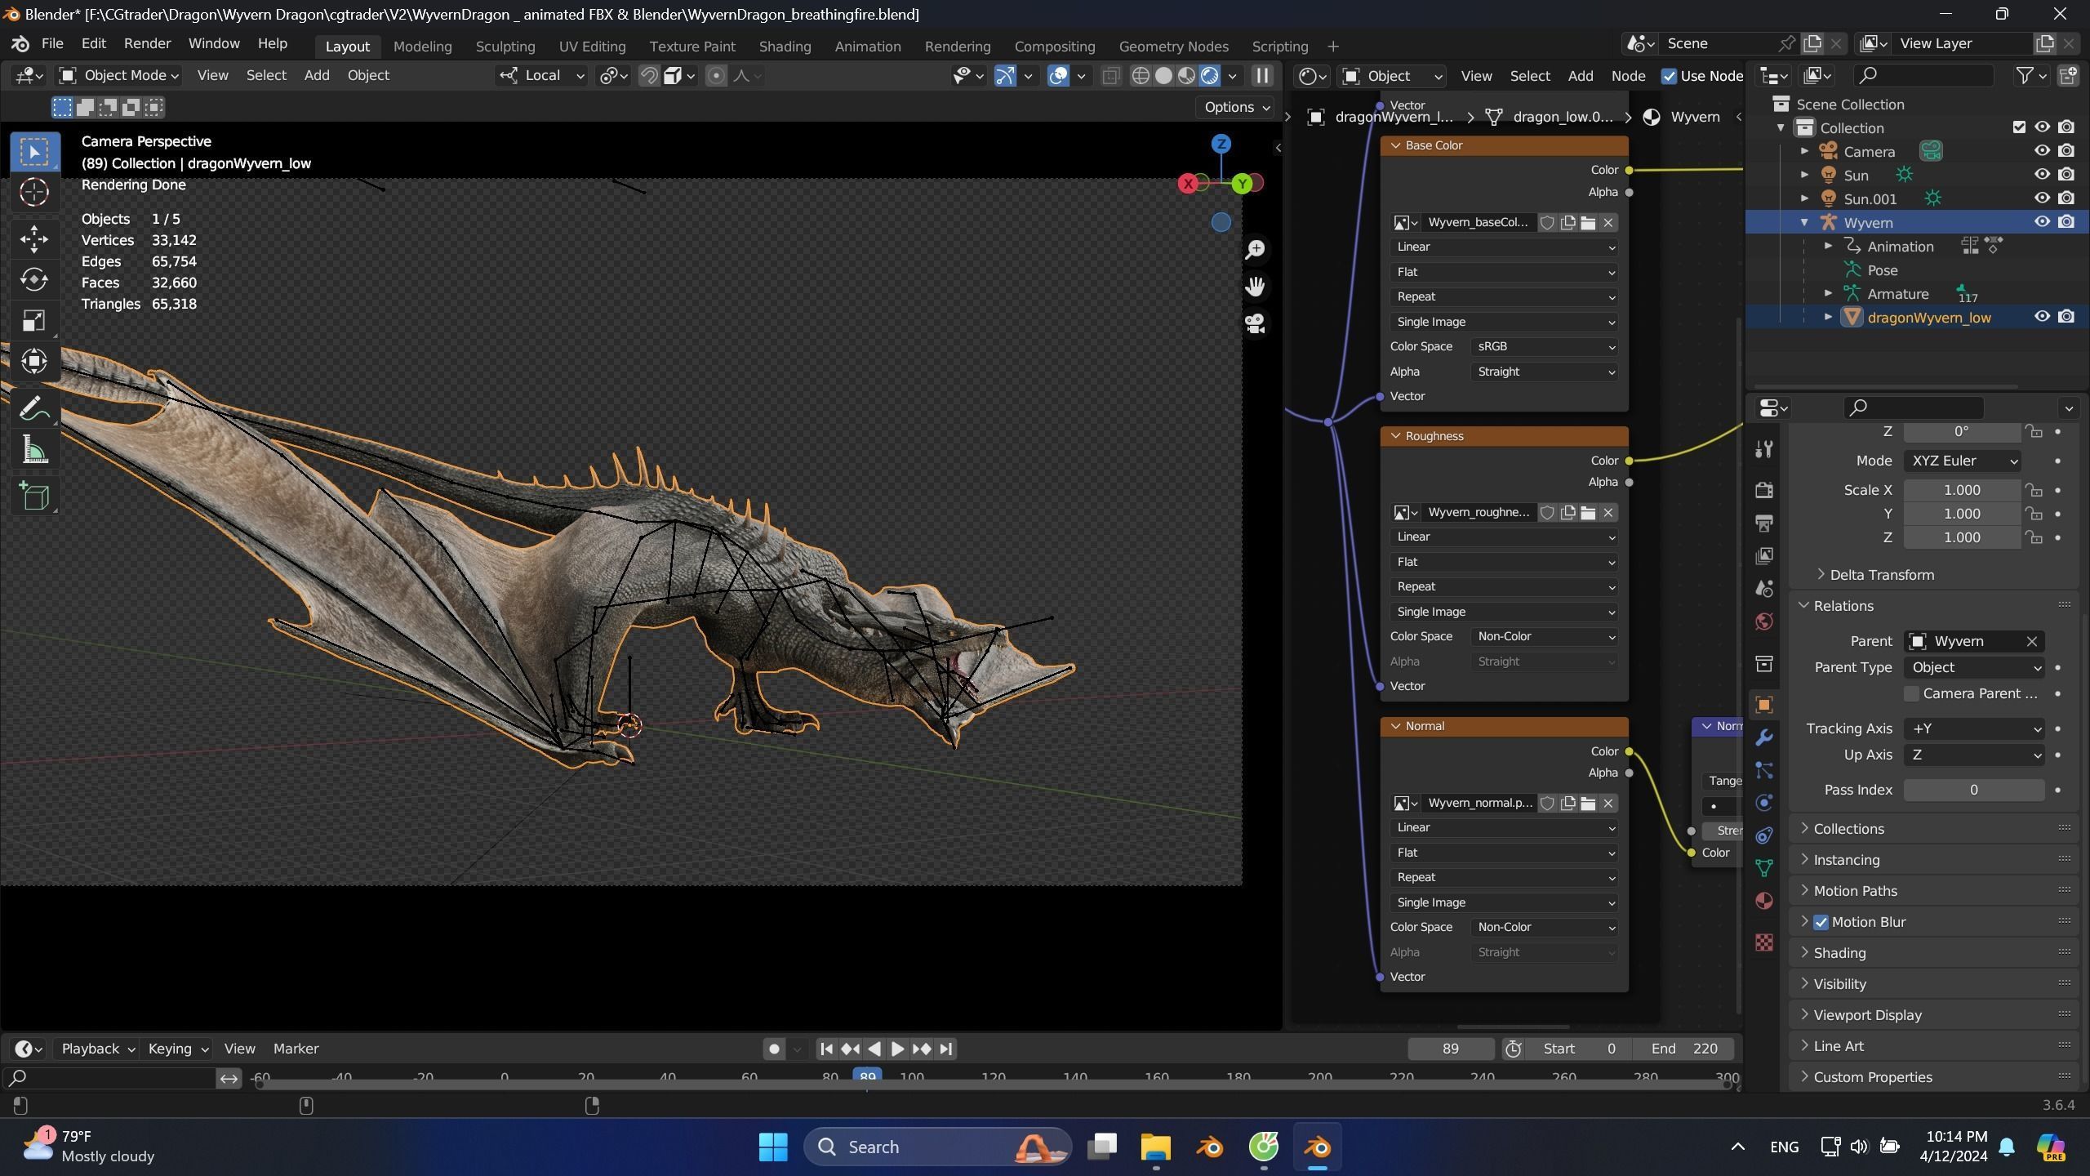This screenshot has height=1176, width=2090.
Task: Open node editor Add menu
Action: pyautogui.click(x=1580, y=76)
